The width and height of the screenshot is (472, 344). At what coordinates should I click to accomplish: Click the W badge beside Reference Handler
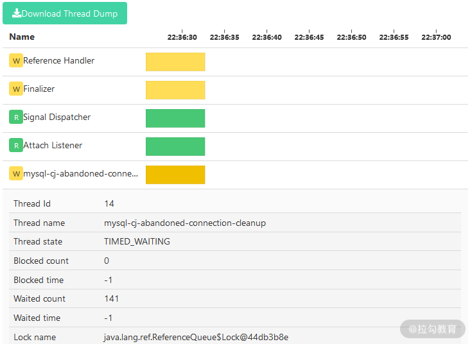coord(16,61)
